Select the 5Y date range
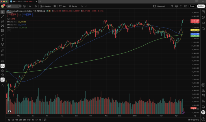 pos(37,120)
